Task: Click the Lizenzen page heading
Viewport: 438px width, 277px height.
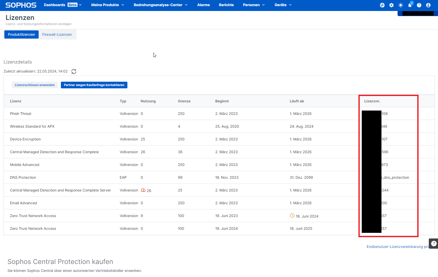Action: tap(20, 18)
